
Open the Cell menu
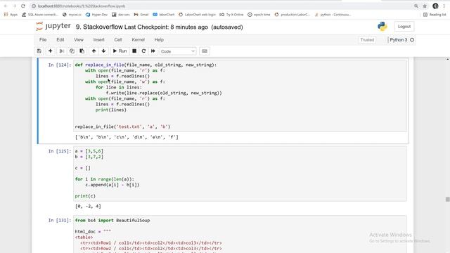[x=118, y=40]
